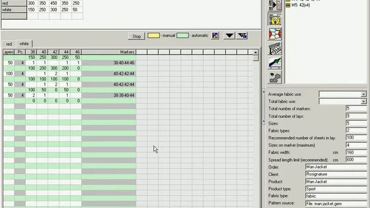Click the lay table scrollbar up arrow
Viewport: 370px width, 208px height.
coord(256,52)
